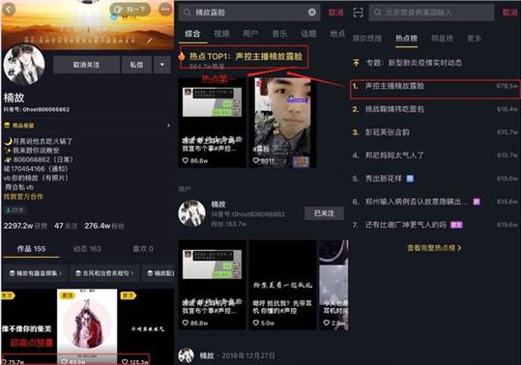
Task: Open hot item 4 邦尼妈妈太气人了
Action: pos(435,155)
